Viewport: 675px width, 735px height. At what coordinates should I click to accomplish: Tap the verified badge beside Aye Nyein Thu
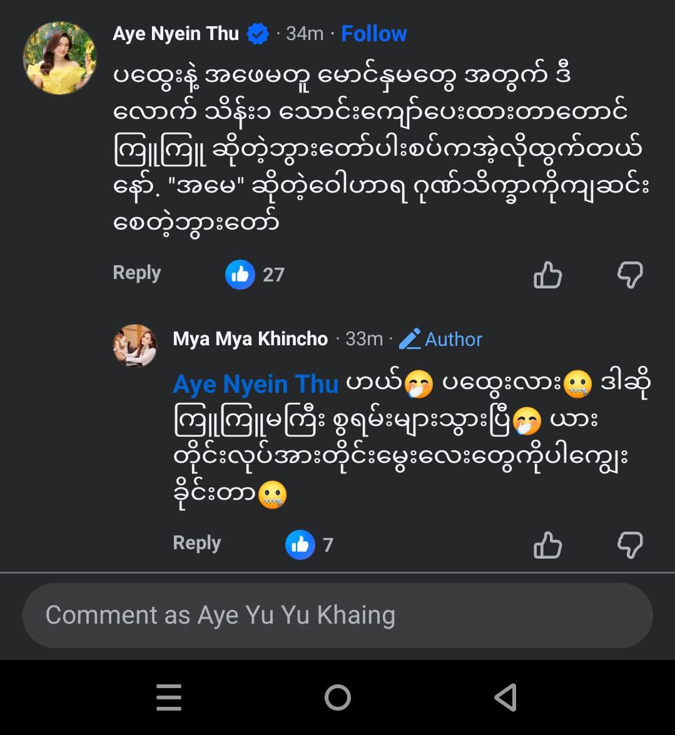point(258,34)
